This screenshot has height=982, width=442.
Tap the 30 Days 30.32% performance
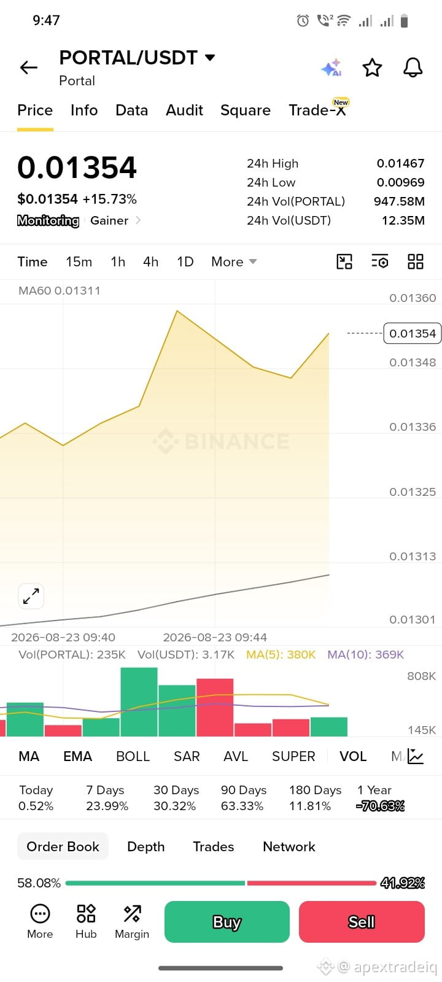[x=176, y=798]
